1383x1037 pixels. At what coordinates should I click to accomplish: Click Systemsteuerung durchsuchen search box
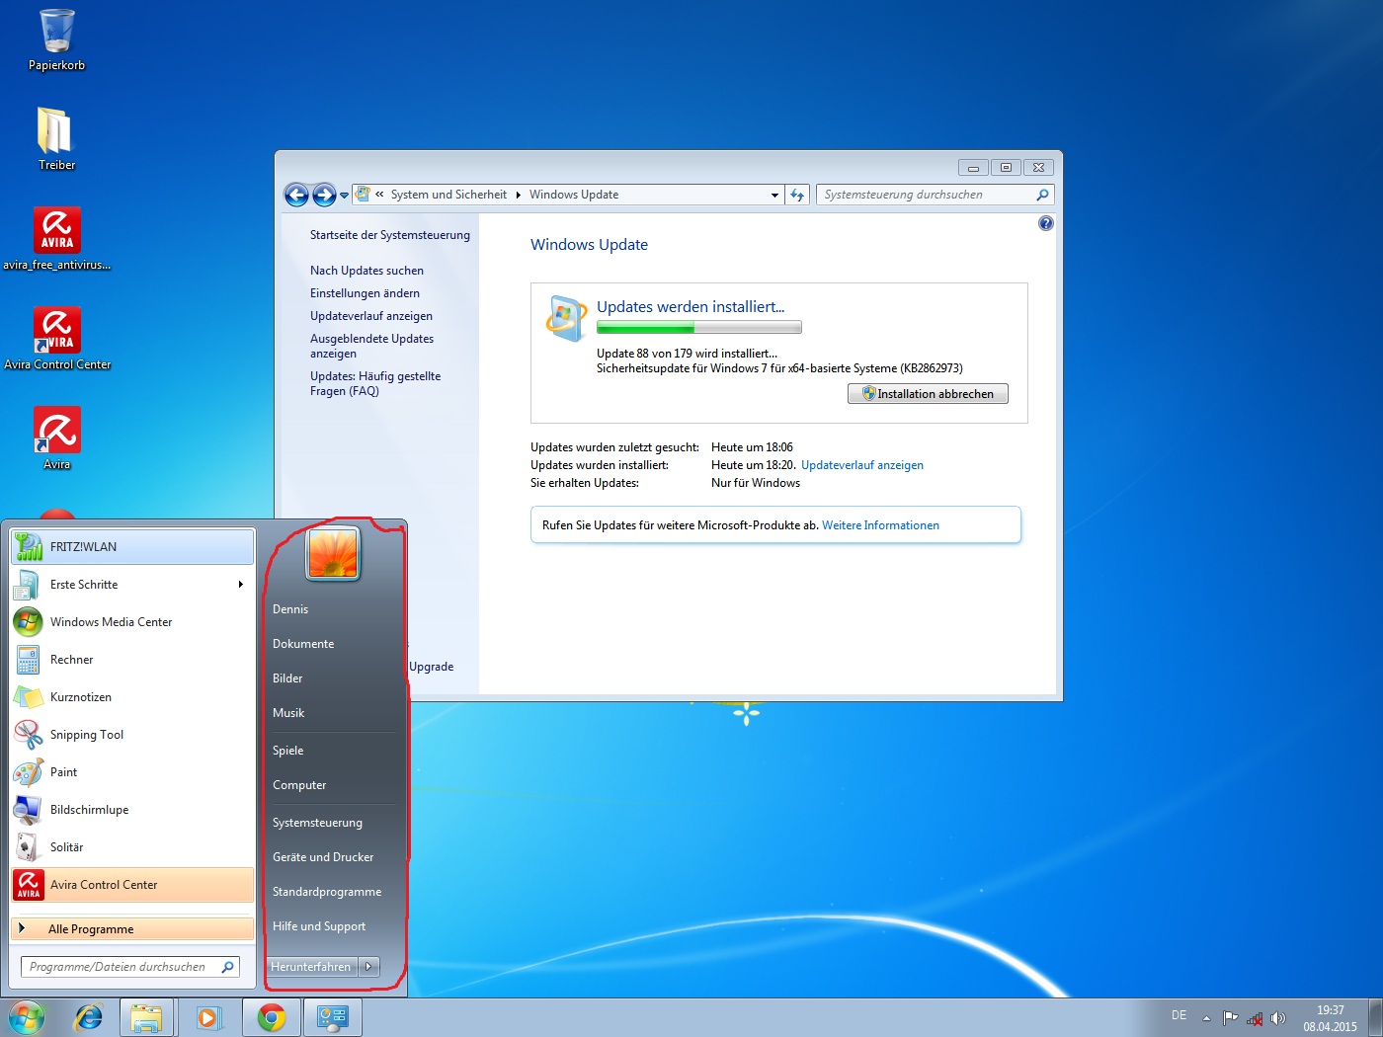click(935, 195)
